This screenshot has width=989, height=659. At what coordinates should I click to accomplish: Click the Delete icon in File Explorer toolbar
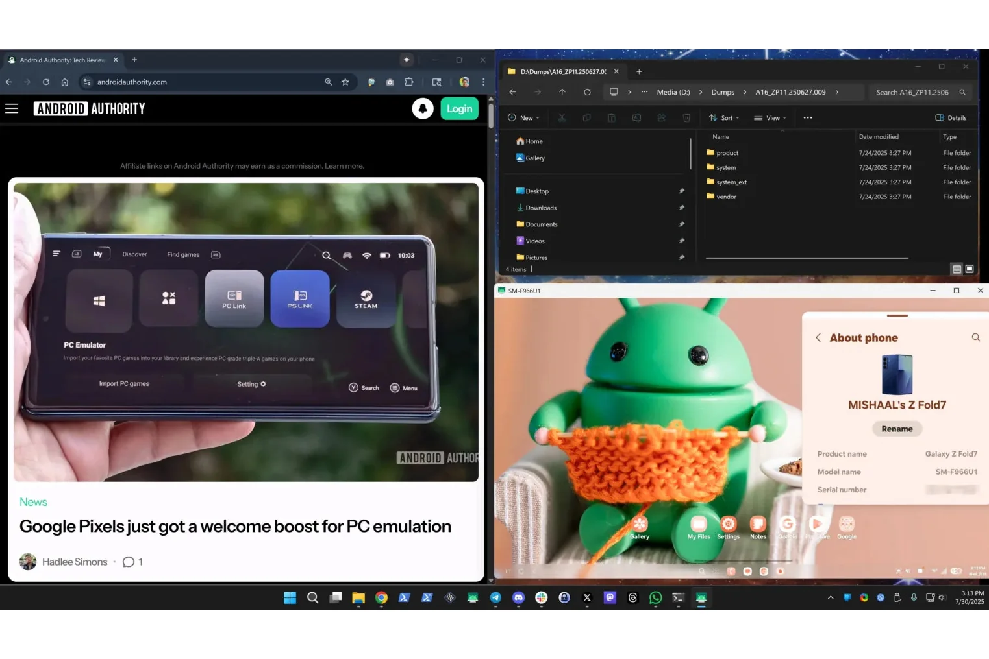(686, 117)
